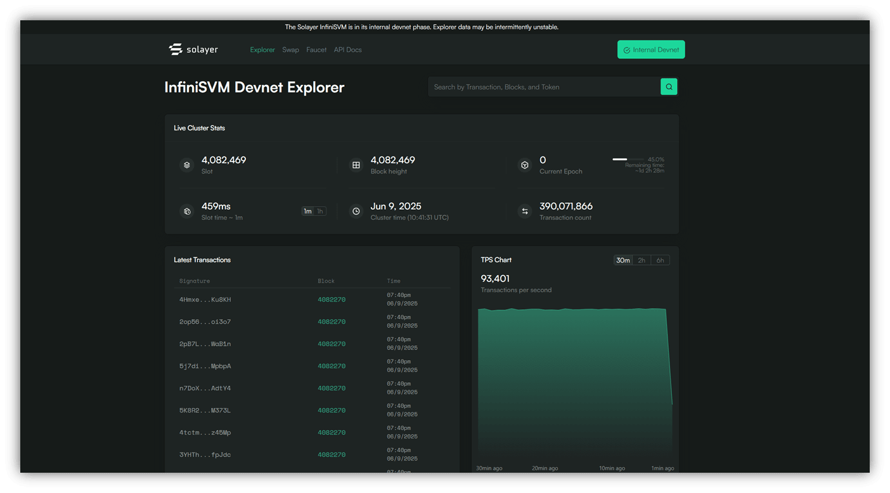Focus the transaction search input field
Viewport: 890px width, 493px height.
(x=544, y=87)
